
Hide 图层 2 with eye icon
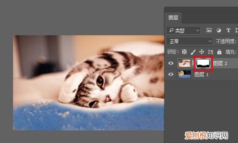coord(171,63)
